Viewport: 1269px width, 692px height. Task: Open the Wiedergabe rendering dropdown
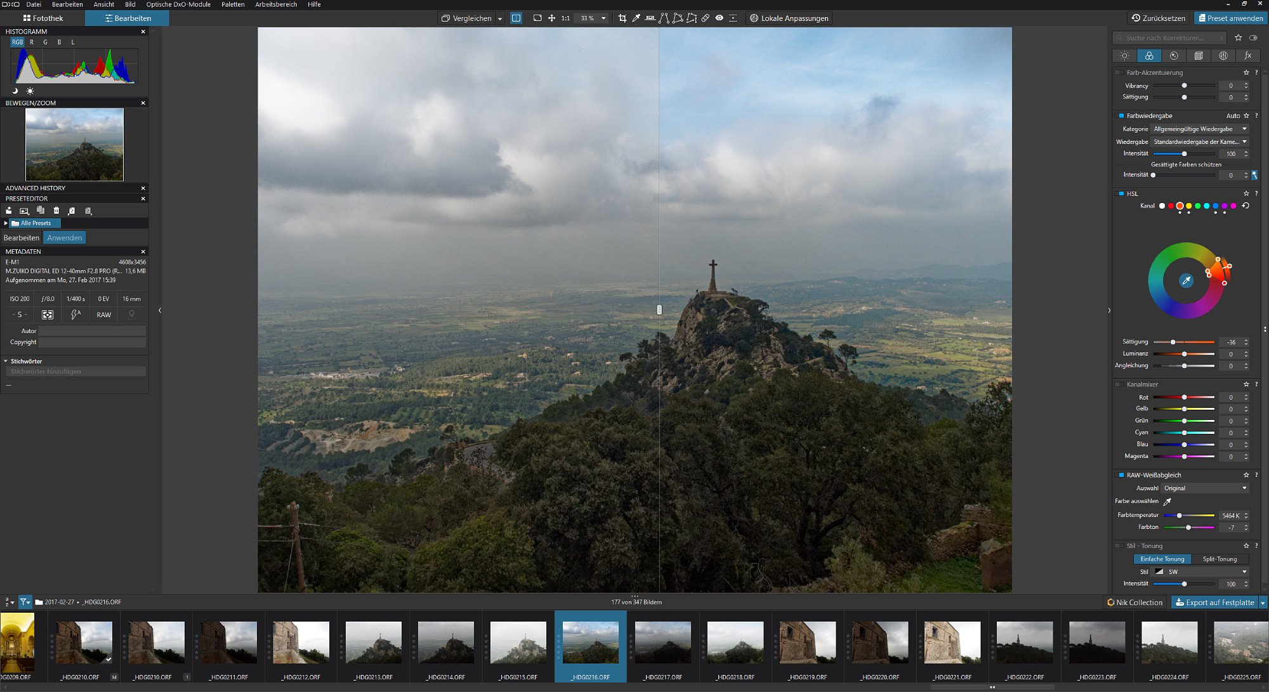coord(1200,142)
